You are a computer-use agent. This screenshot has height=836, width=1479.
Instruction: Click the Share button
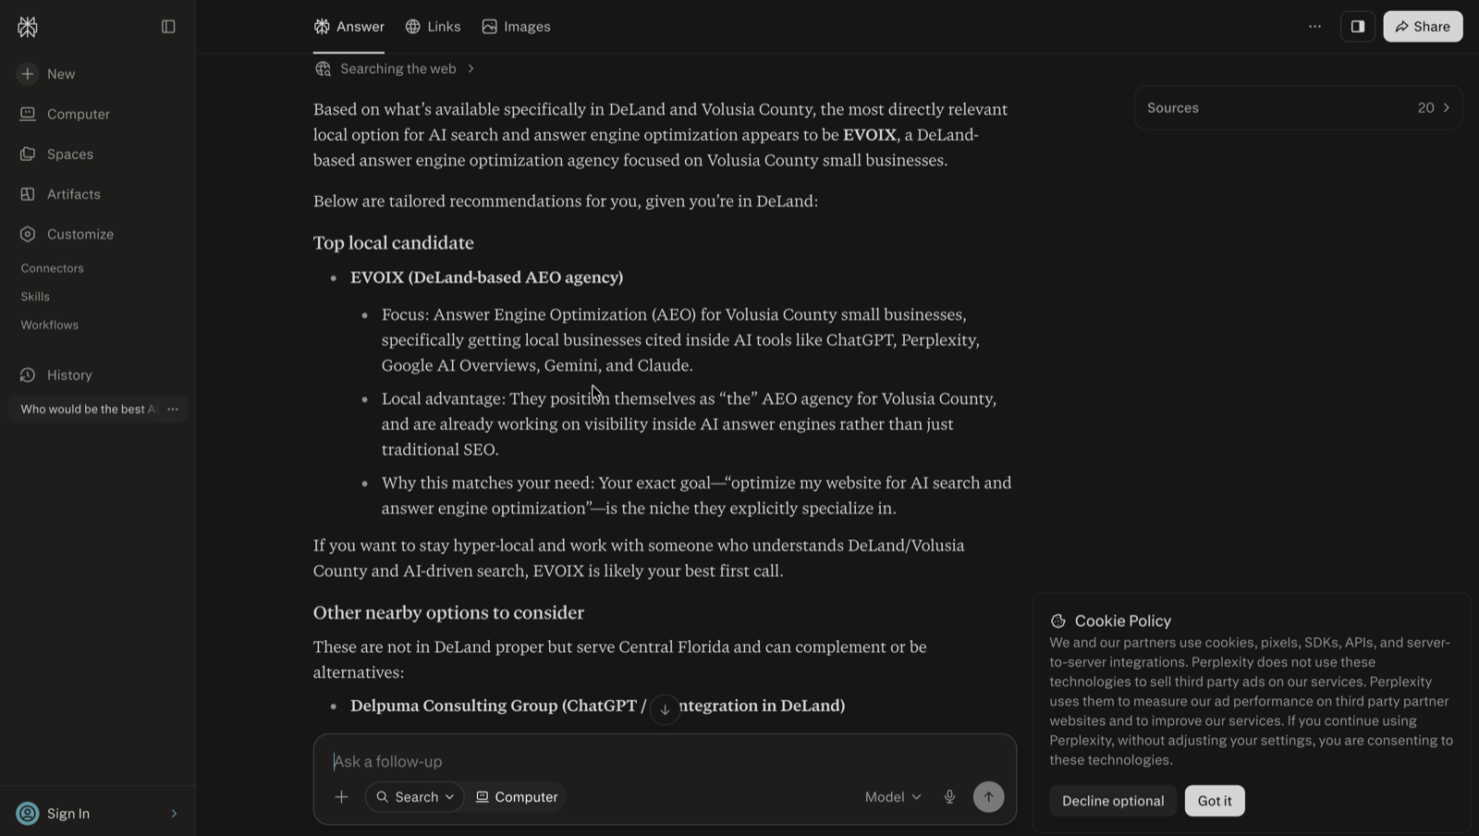pos(1423,27)
